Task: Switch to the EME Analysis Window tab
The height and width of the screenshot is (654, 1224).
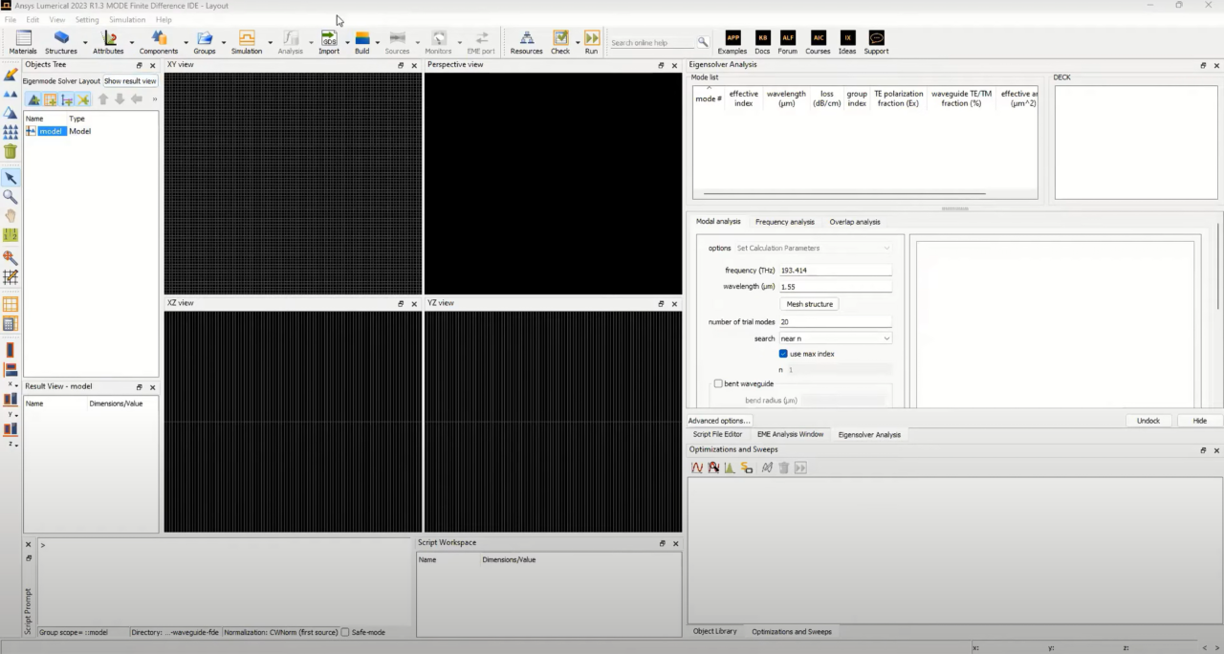Action: pos(790,434)
